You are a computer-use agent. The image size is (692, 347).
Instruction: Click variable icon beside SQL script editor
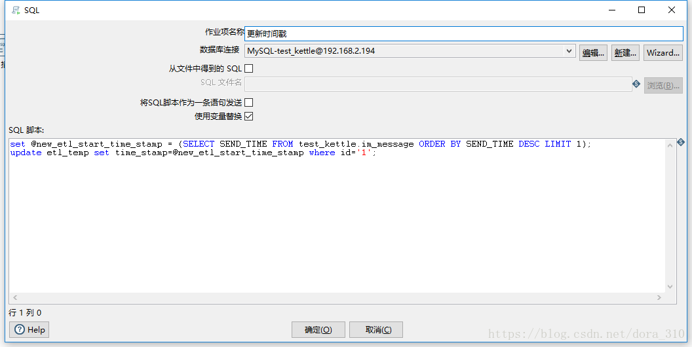681,142
